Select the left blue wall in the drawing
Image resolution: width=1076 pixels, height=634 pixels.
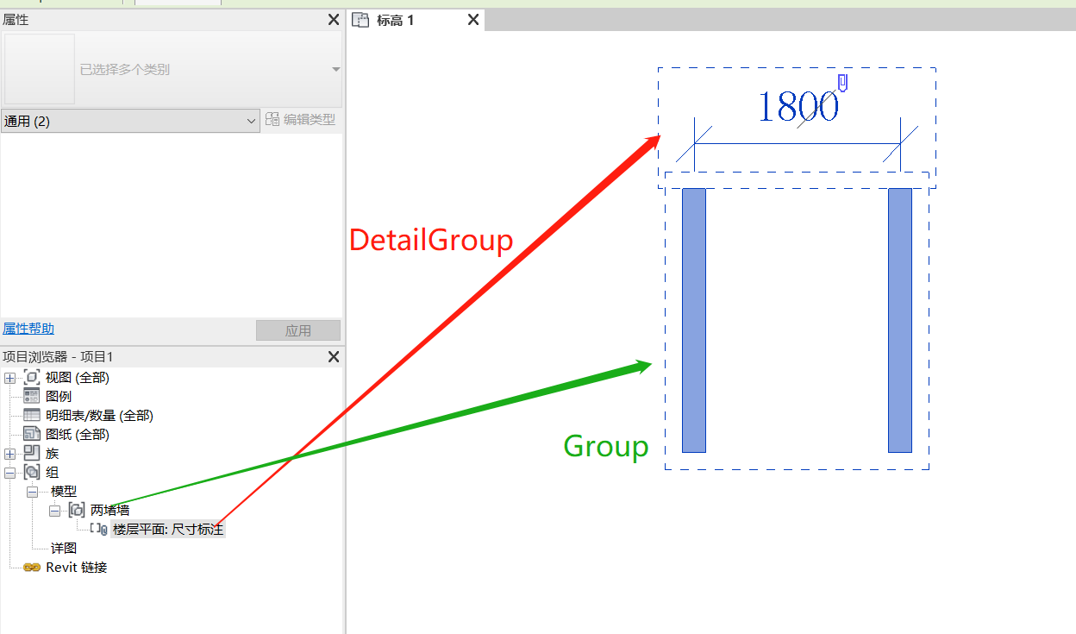coord(694,320)
